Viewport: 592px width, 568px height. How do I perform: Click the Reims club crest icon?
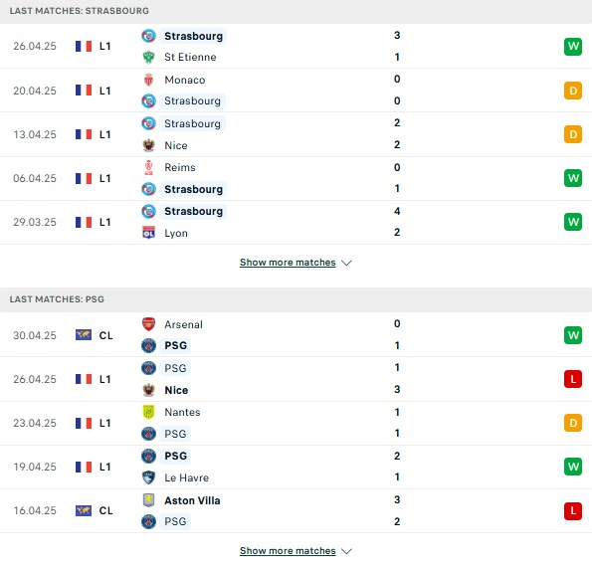(x=149, y=167)
